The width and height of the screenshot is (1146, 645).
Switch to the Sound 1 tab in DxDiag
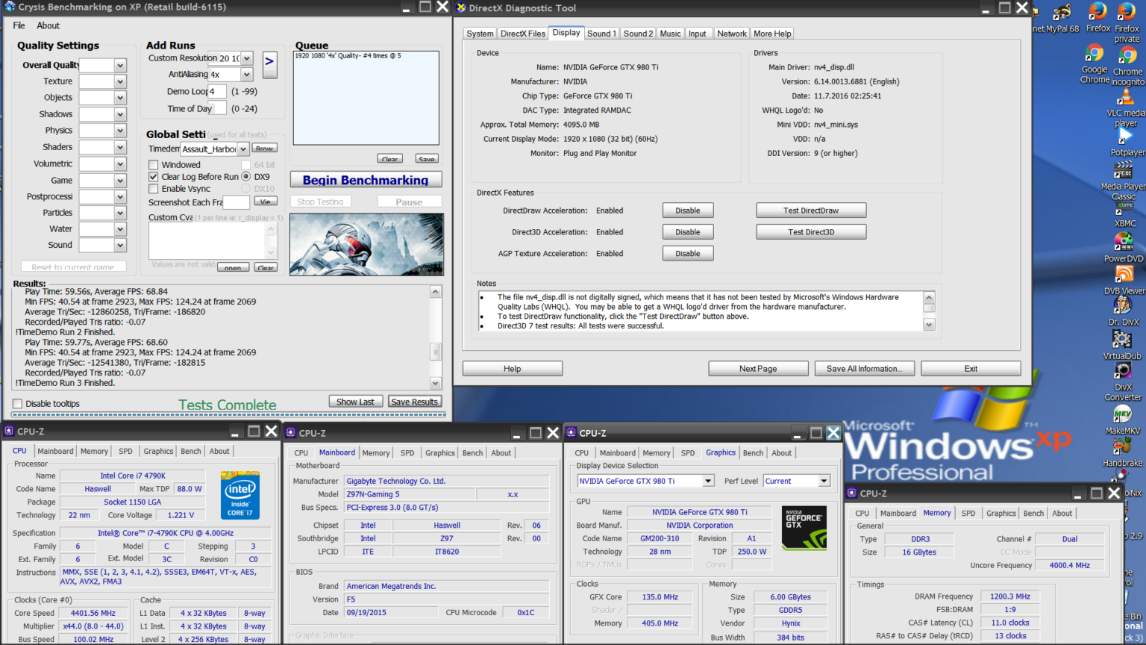click(601, 33)
